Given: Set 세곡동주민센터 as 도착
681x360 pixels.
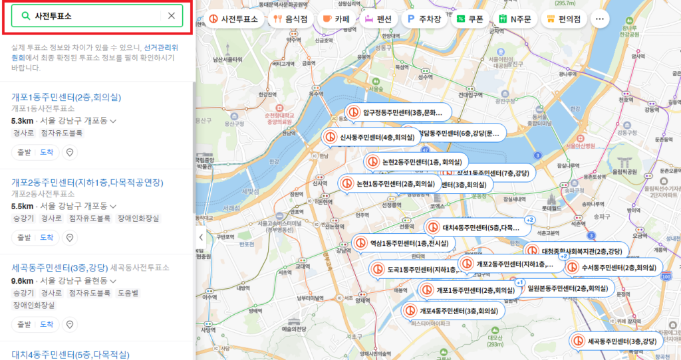Looking at the screenshot, I should click(47, 324).
